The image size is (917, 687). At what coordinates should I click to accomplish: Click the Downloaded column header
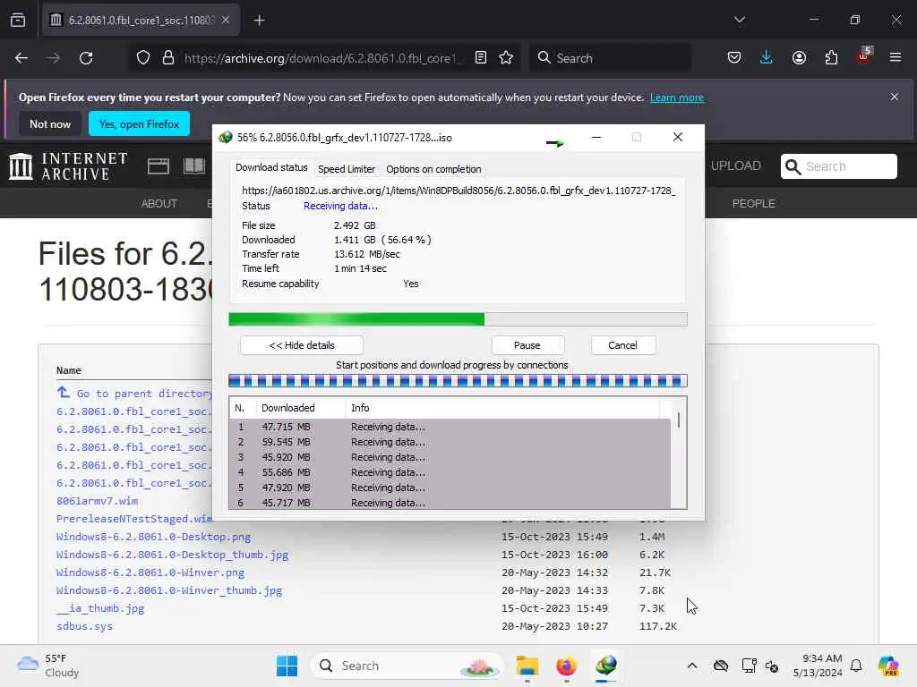pos(301,408)
